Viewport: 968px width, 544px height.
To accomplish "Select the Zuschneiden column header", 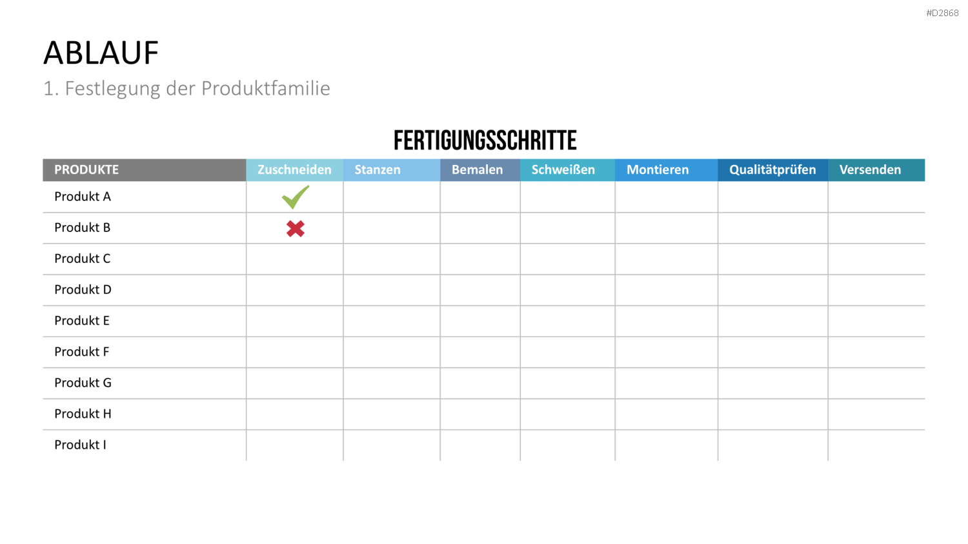I will pos(294,170).
